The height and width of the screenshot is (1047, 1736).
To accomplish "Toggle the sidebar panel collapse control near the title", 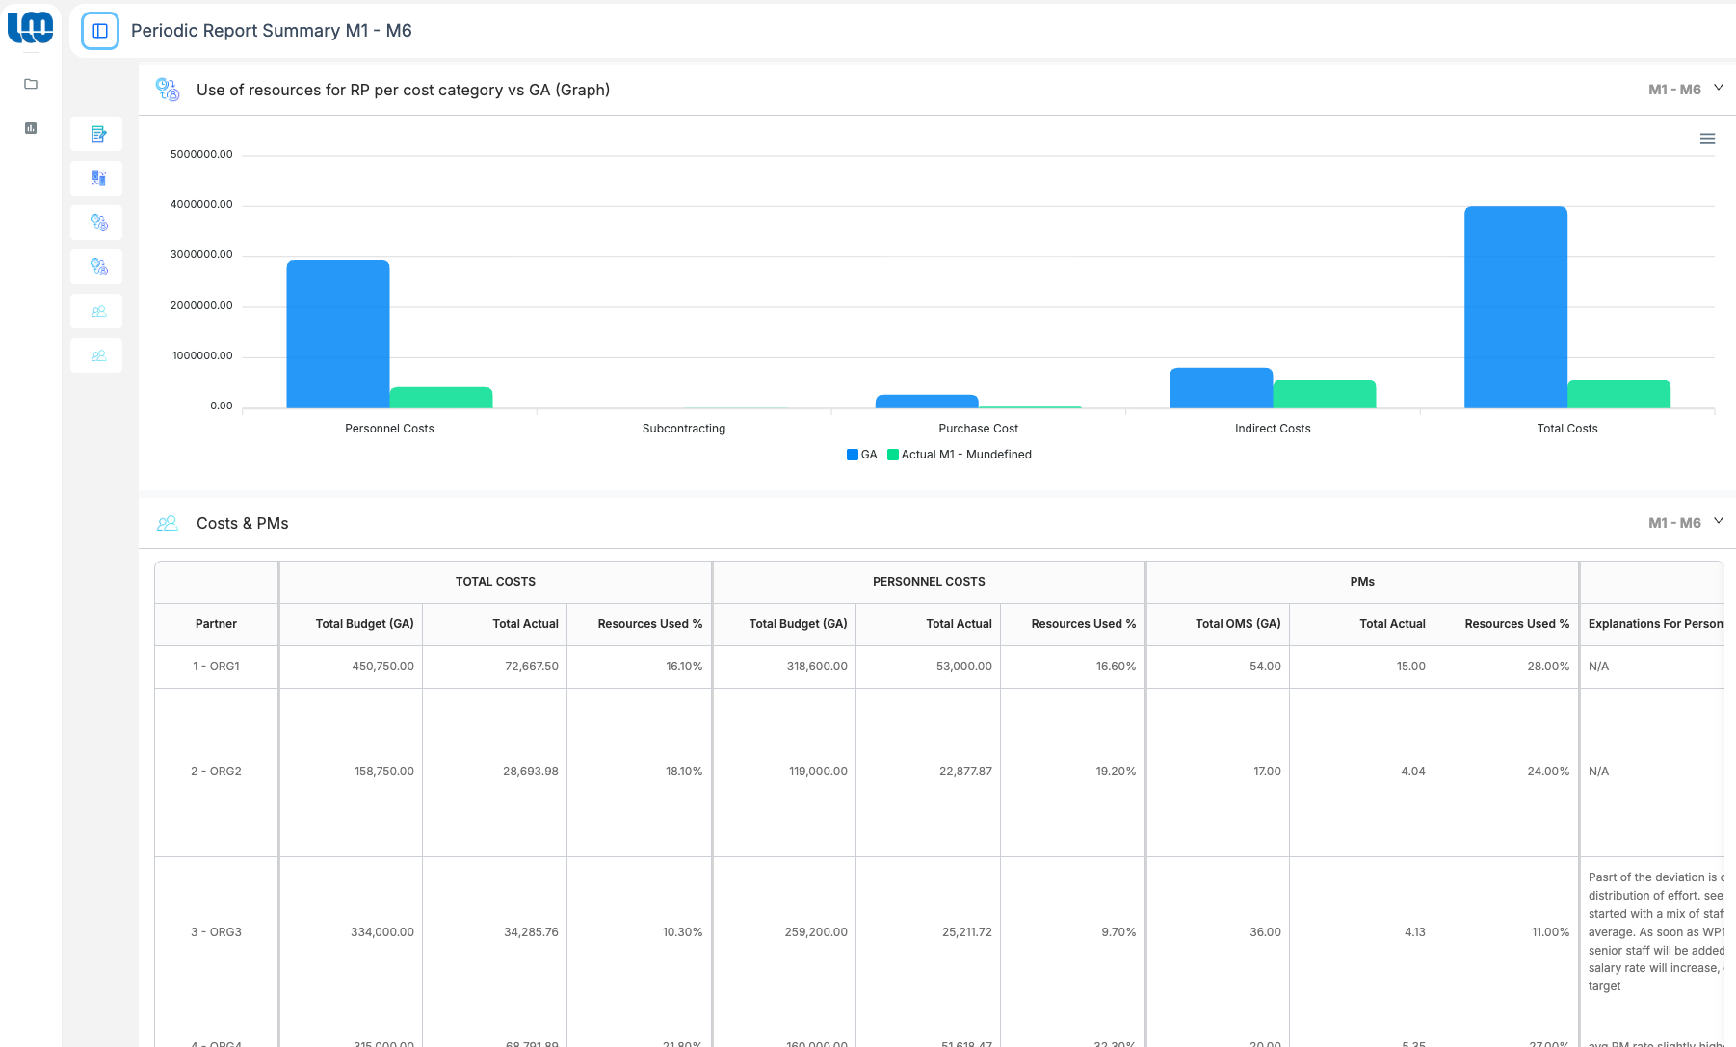I will (99, 30).
